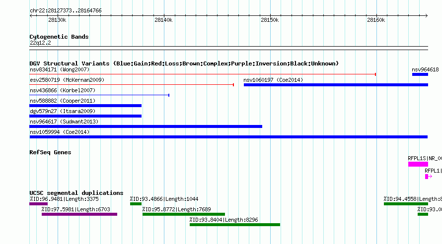Click the nsv964618 short blue bar
The image size is (442, 244).
pos(420,74)
